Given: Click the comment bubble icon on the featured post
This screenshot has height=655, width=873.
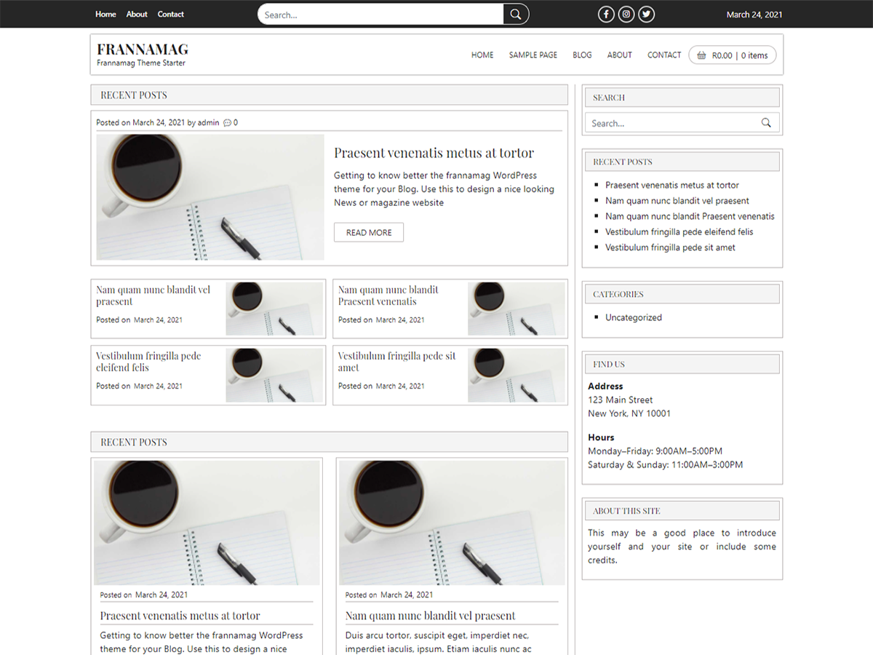Looking at the screenshot, I should pos(228,122).
